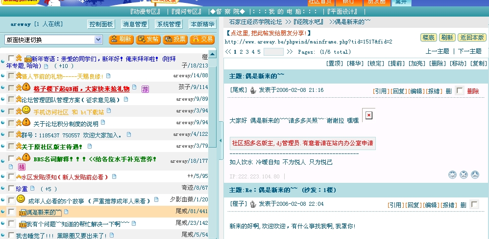Check the delete checkbox in 尾戒's post
The image size is (489, 239).
pyautogui.click(x=459, y=90)
